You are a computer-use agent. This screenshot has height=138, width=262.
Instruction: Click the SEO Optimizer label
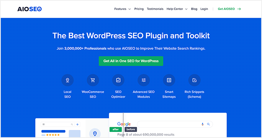point(118,94)
